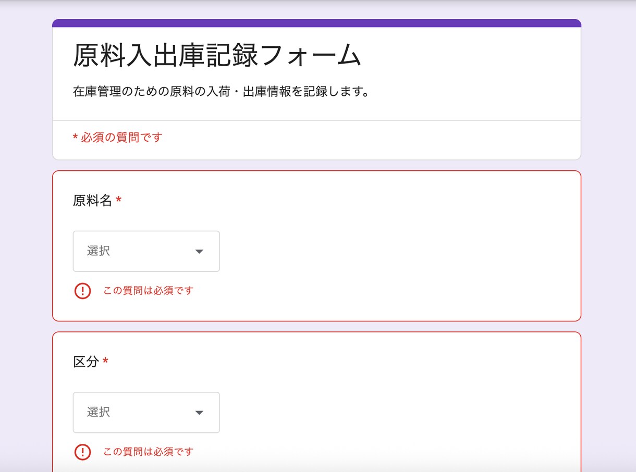Click the この質問は必須です message under 原料名
The image size is (636, 472).
pos(148,291)
